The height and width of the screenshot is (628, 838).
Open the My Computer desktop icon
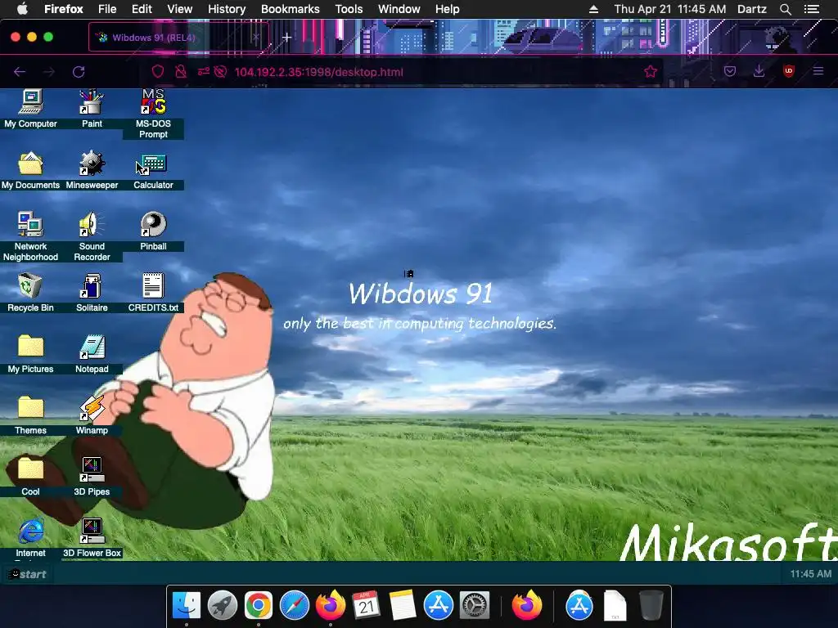click(x=30, y=109)
